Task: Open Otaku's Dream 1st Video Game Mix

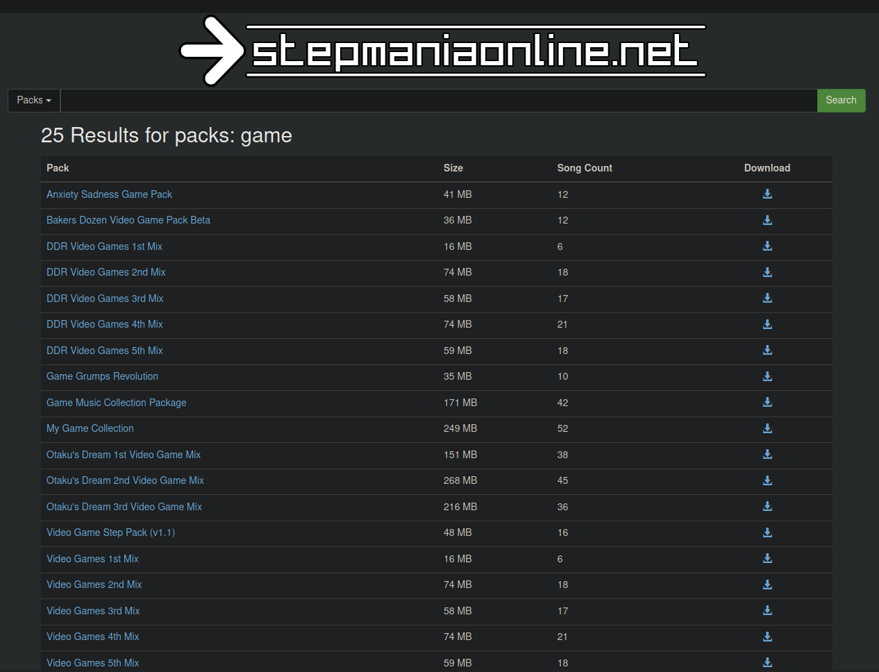Action: [x=123, y=455]
